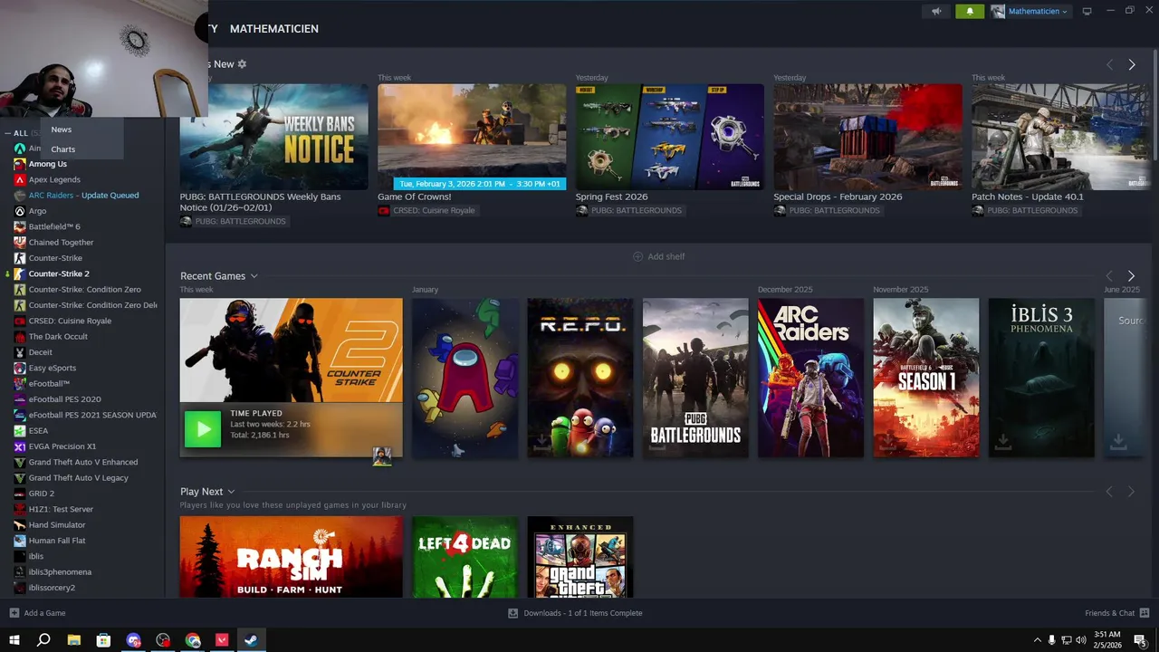Click Add a Game link
This screenshot has height=652, width=1159.
(45, 613)
